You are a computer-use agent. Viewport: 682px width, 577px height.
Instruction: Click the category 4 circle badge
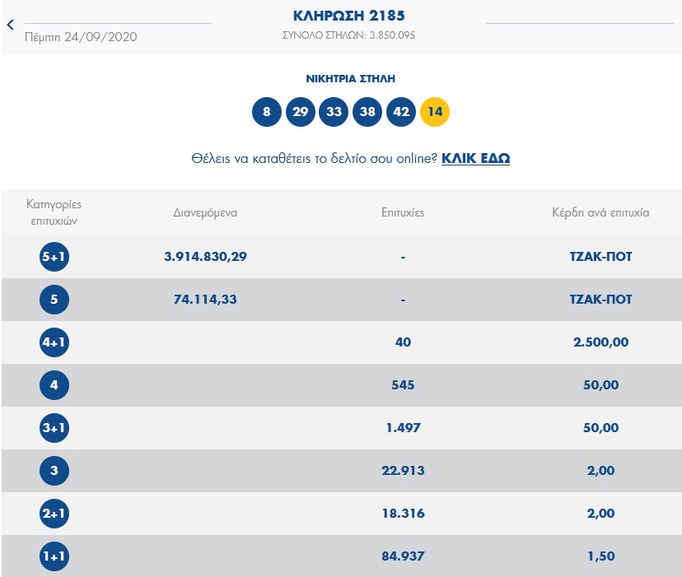point(54,385)
